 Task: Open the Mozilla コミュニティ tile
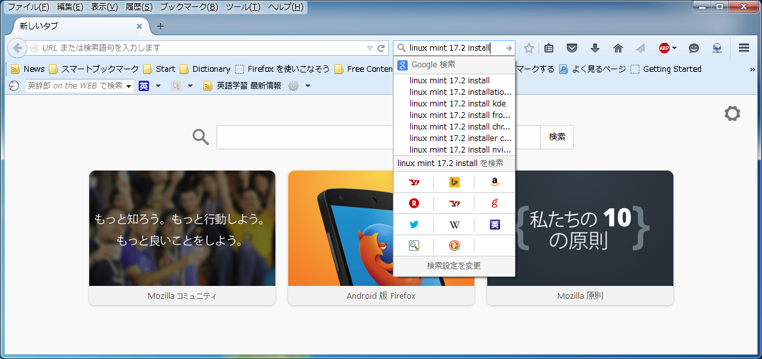coord(182,238)
